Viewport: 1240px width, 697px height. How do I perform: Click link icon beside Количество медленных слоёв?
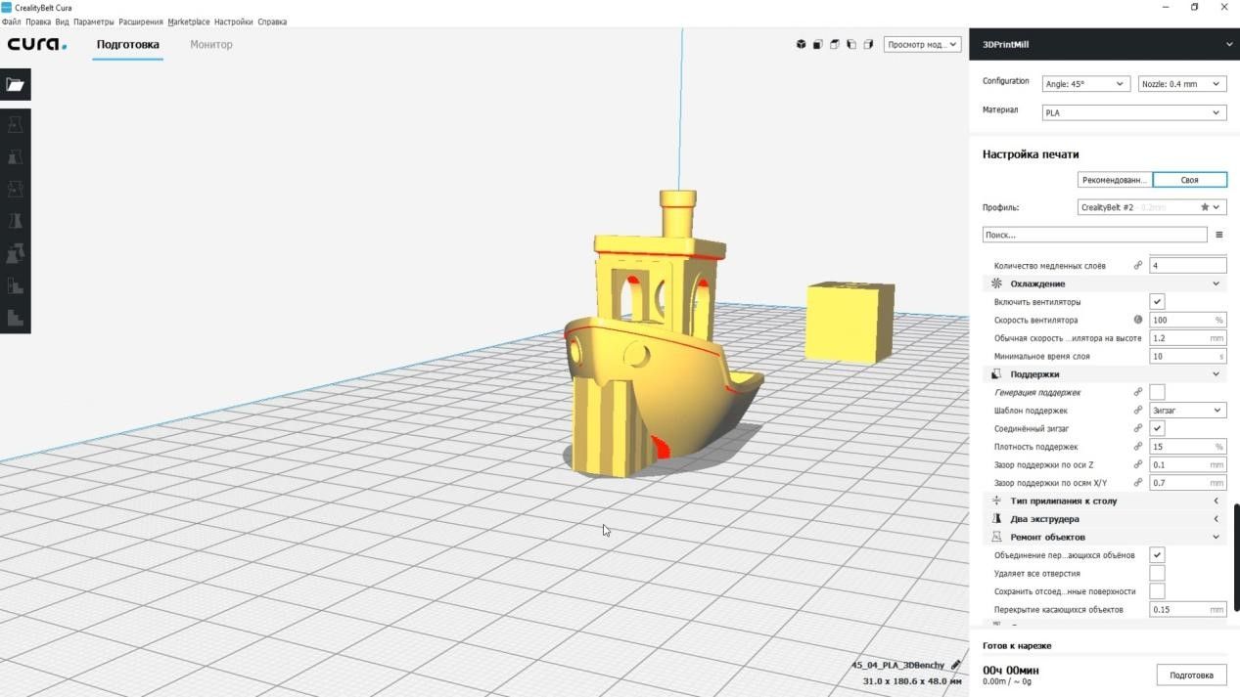coord(1138,266)
